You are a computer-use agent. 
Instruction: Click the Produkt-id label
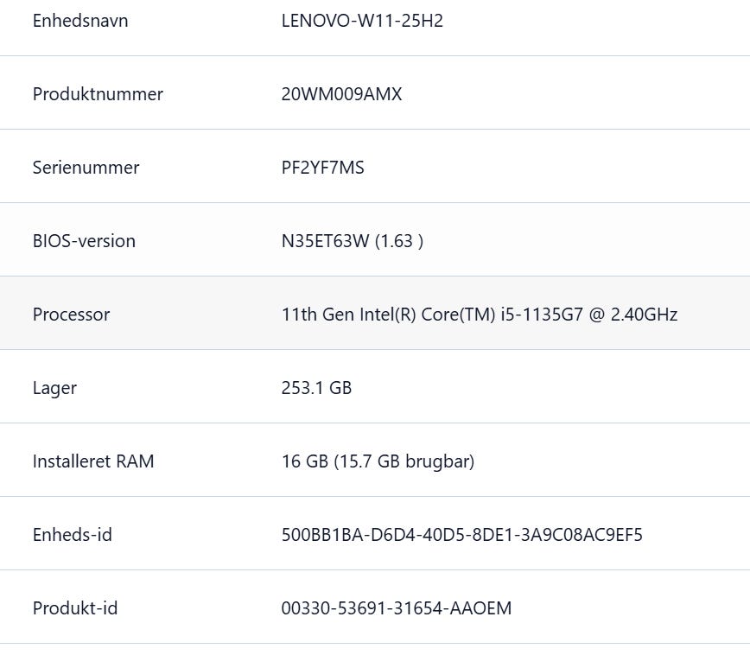point(75,608)
